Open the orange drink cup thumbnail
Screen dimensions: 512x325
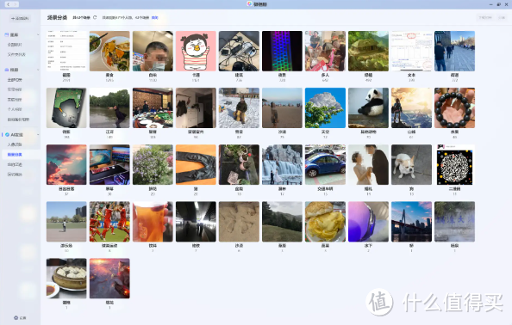tap(153, 222)
